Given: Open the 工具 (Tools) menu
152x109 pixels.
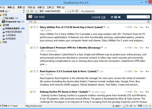Looking at the screenshot, I should 50,7.
